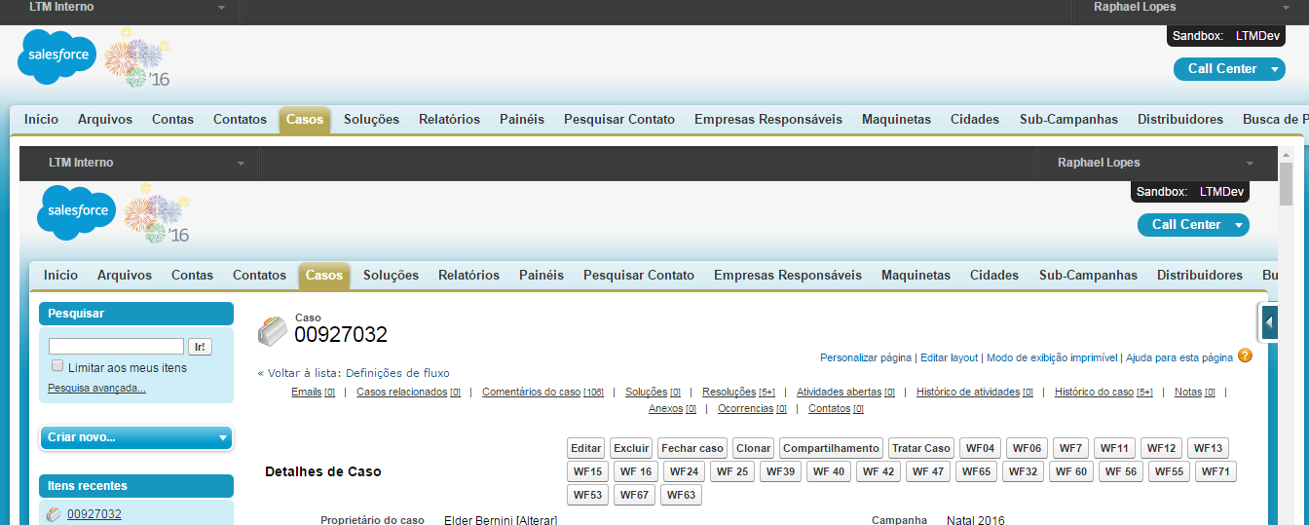This screenshot has width=1309, height=525.
Task: Expand the Criar novo dropdown
Action: point(136,437)
